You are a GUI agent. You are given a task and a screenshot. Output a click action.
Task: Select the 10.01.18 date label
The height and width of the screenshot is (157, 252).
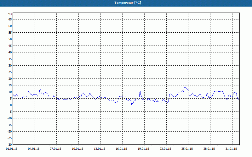coord(77,149)
